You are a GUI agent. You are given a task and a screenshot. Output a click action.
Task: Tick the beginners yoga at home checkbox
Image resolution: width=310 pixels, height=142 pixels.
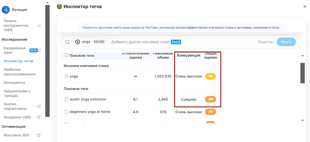point(66,112)
